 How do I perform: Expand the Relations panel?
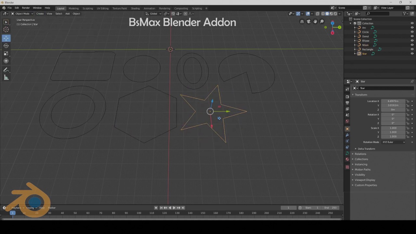click(x=360, y=154)
